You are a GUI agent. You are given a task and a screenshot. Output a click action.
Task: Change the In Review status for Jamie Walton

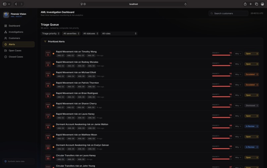pos(252,126)
